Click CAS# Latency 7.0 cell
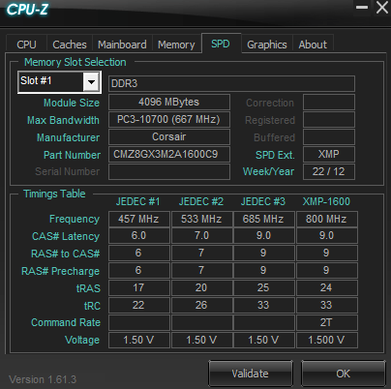Image resolution: width=391 pixels, height=389 pixels. pyautogui.click(x=201, y=236)
